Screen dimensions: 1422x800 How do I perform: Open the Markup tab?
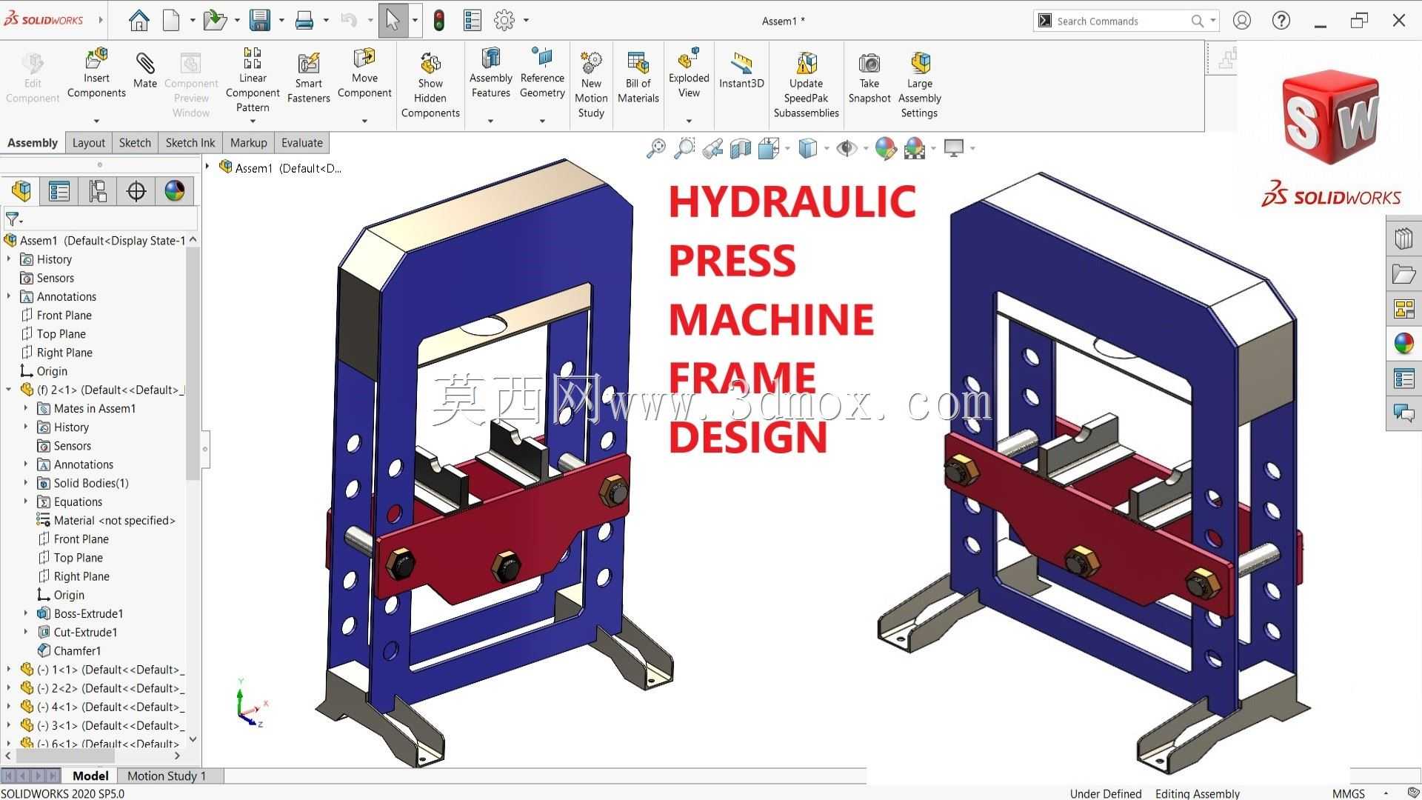(248, 143)
